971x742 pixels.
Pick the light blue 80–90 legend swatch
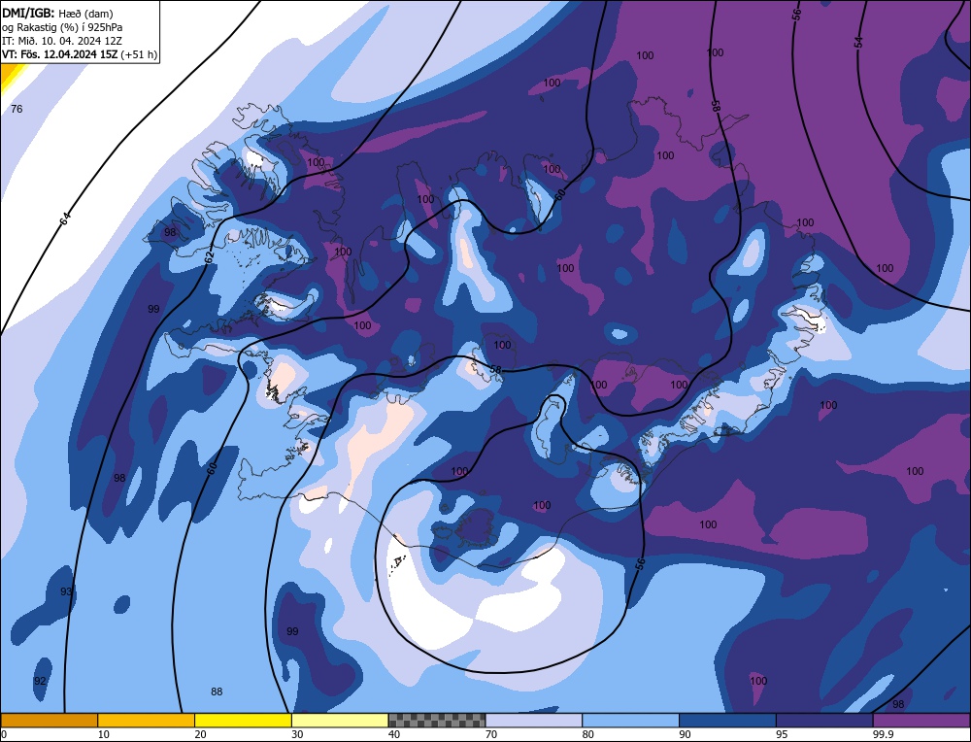[x=630, y=720]
